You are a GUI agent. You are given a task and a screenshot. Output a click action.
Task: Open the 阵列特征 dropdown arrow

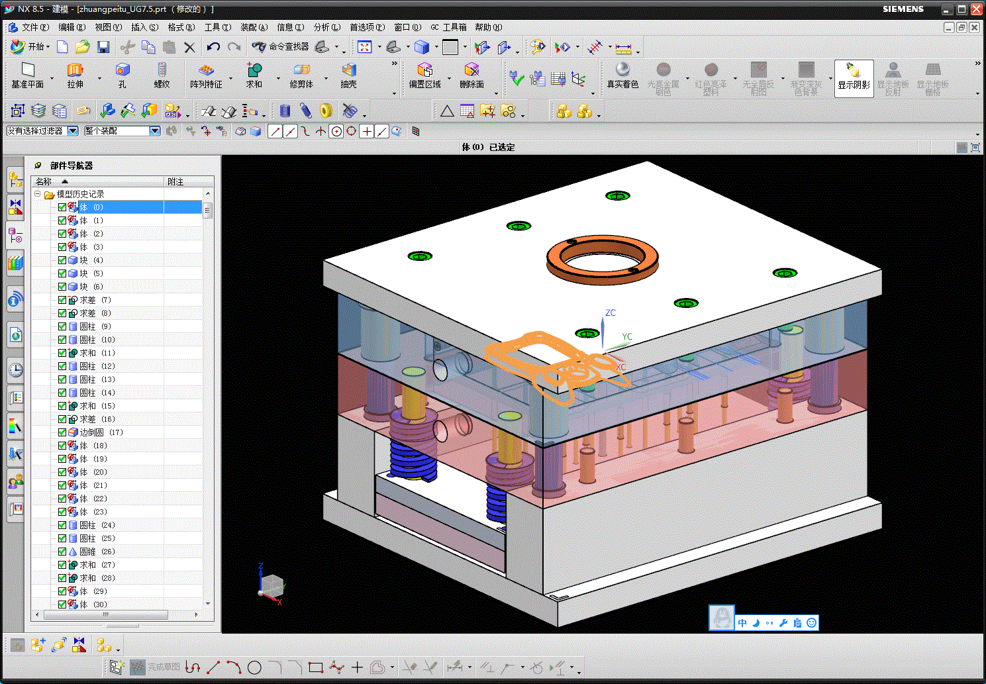pos(231,79)
